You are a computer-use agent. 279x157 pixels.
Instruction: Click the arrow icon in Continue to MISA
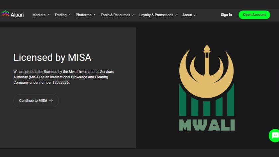[x=51, y=101]
